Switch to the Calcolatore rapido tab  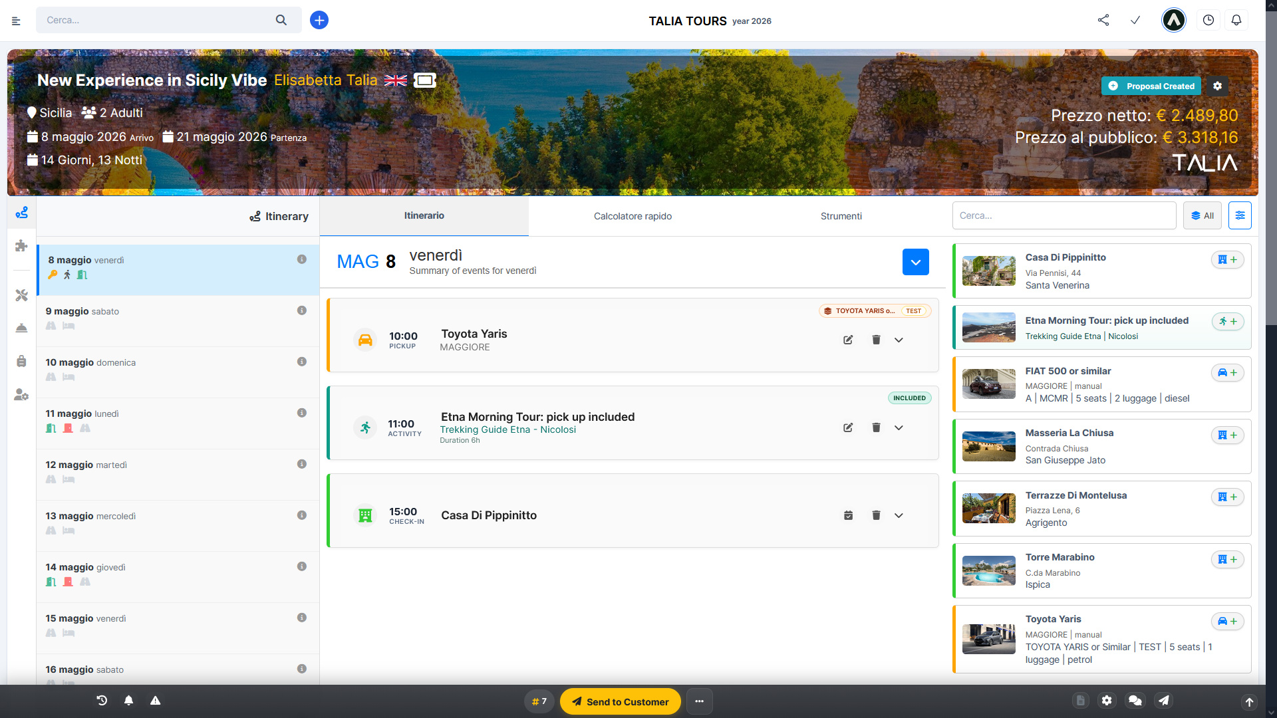[633, 216]
